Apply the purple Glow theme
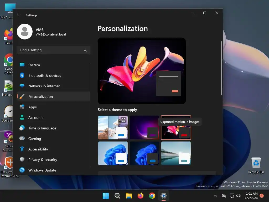Screen dimensions: 269x202 tap(144, 128)
